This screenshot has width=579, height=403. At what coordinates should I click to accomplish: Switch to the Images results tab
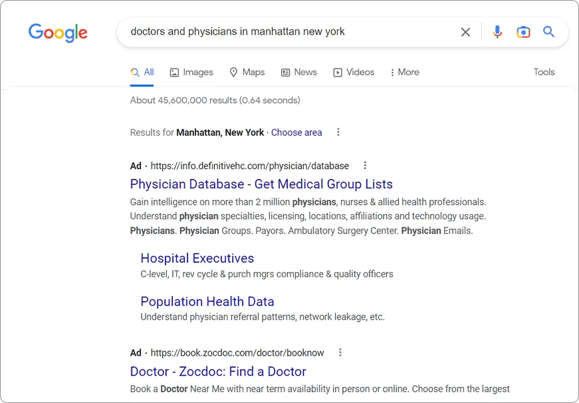click(191, 72)
